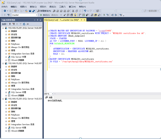
Task: Click the Open File folder icon
Action: 27,11
